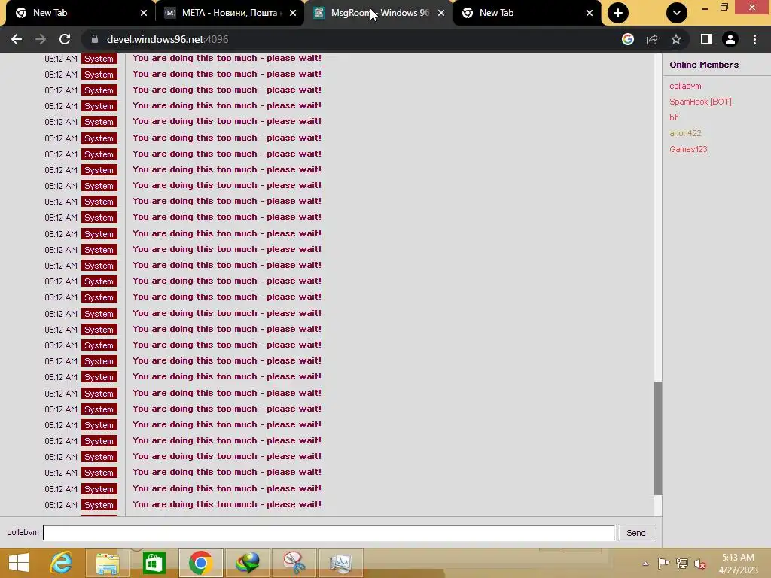Viewport: 771px width, 578px height.
Task: Open Chrome from the taskbar
Action: pos(200,563)
